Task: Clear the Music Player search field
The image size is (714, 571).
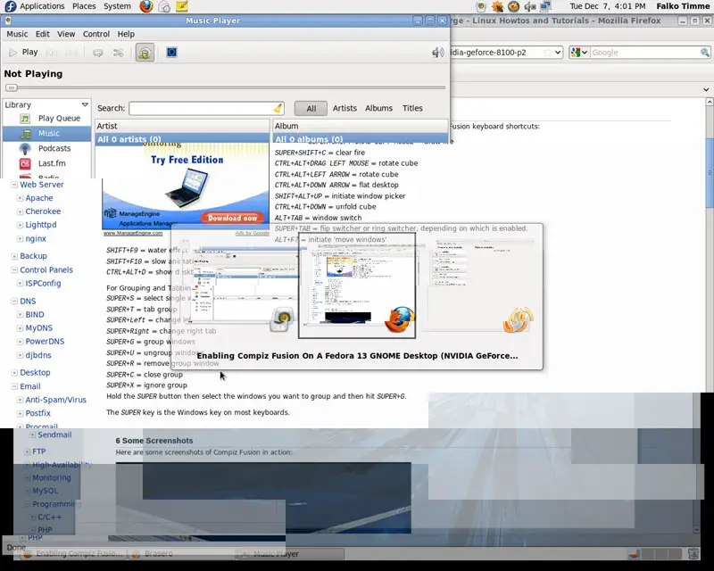Action: click(278, 108)
